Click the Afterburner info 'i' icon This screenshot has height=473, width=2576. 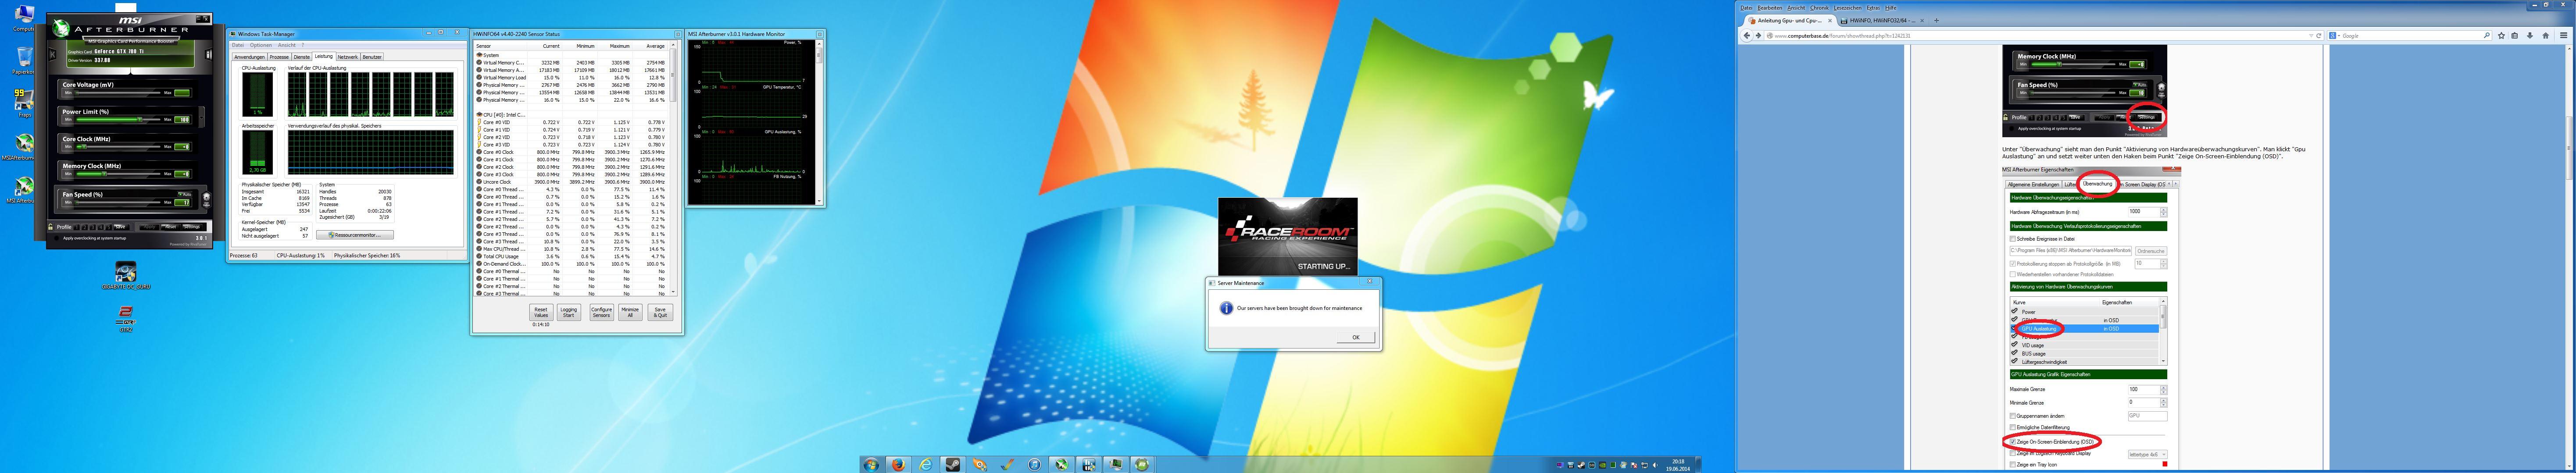pos(209,54)
